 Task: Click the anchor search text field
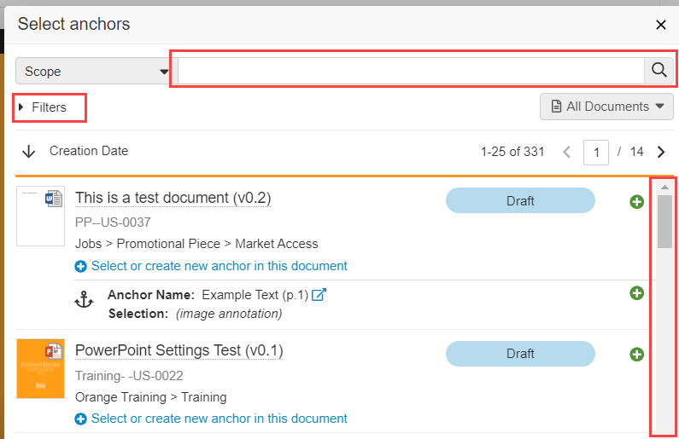click(410, 71)
